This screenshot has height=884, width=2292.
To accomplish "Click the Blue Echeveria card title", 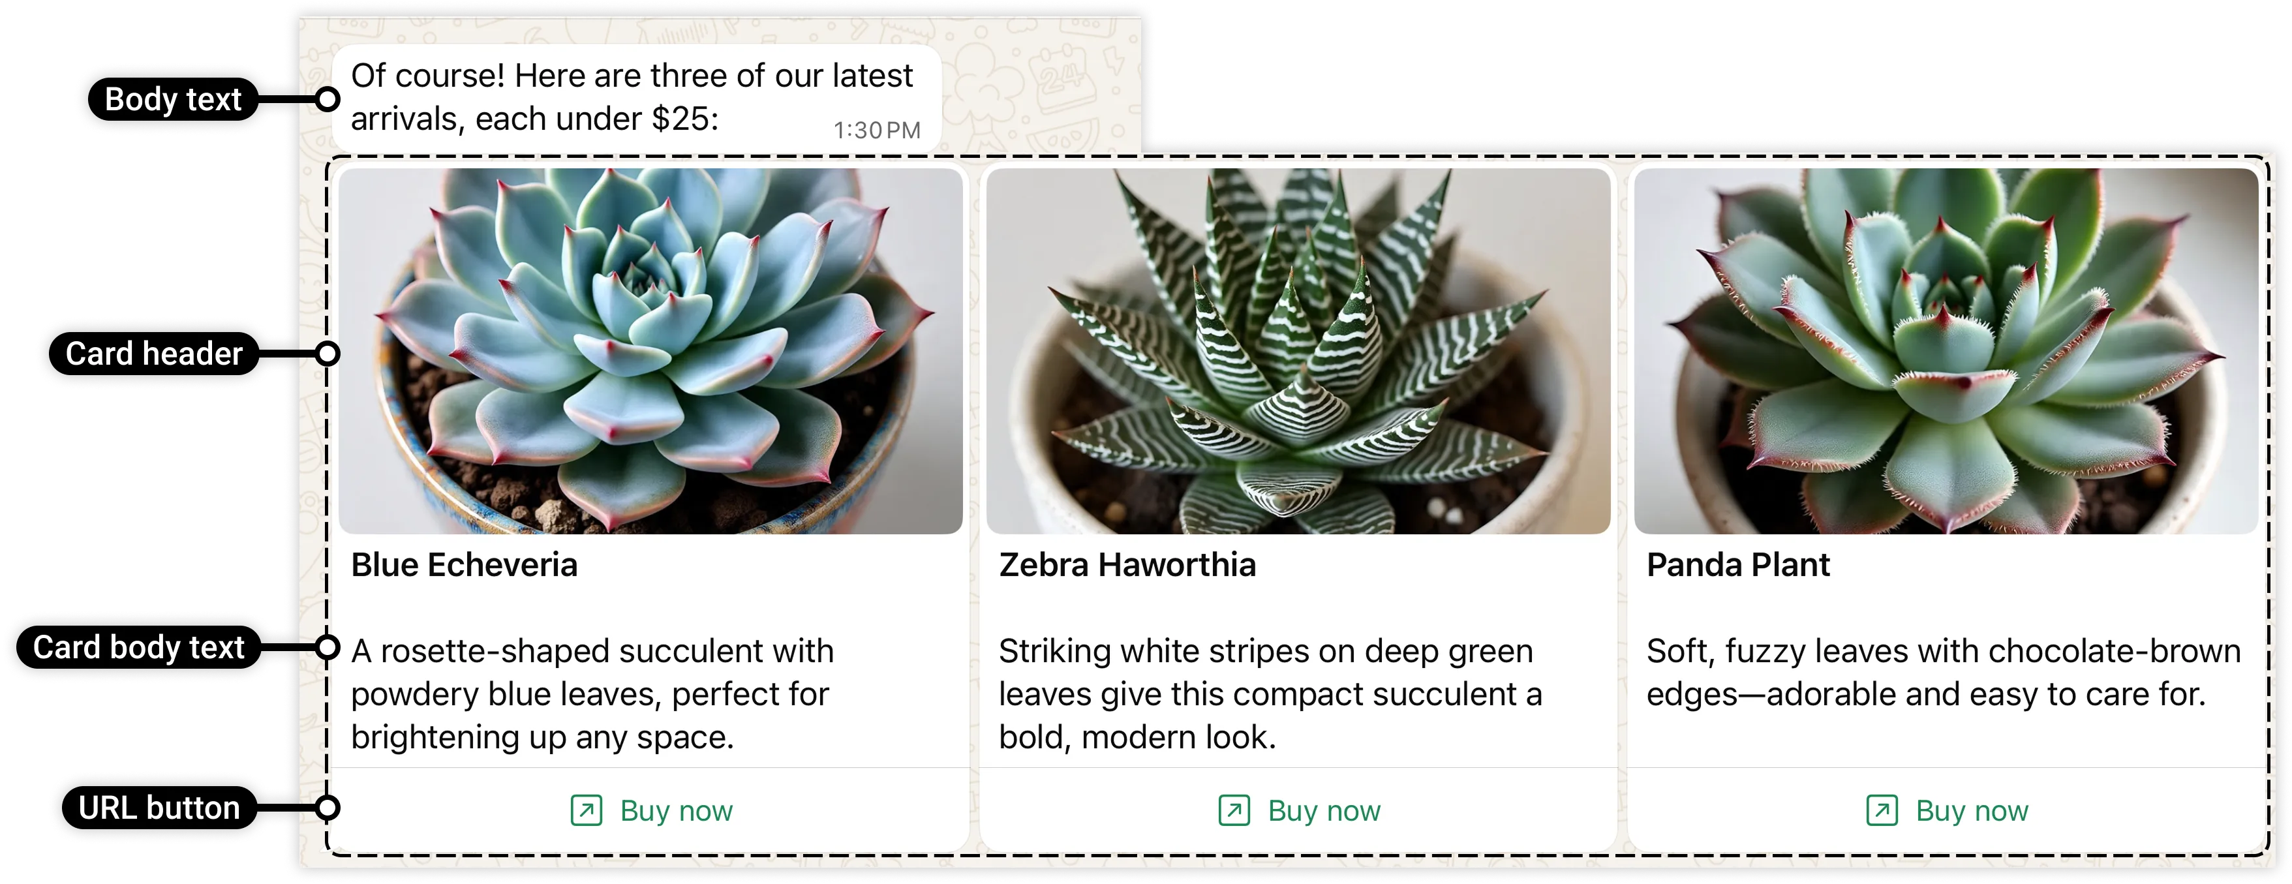I will click(465, 565).
